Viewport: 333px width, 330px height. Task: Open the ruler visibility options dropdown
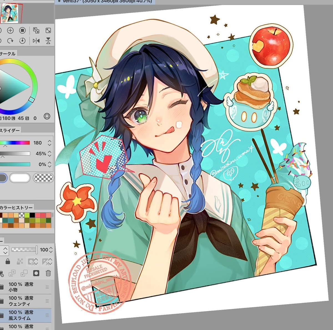pos(47,261)
